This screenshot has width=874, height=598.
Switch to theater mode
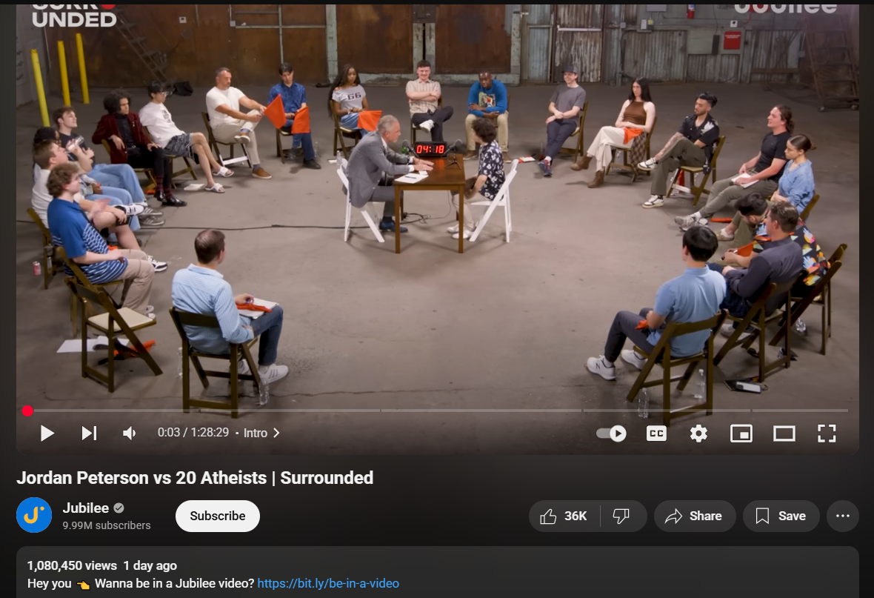784,433
